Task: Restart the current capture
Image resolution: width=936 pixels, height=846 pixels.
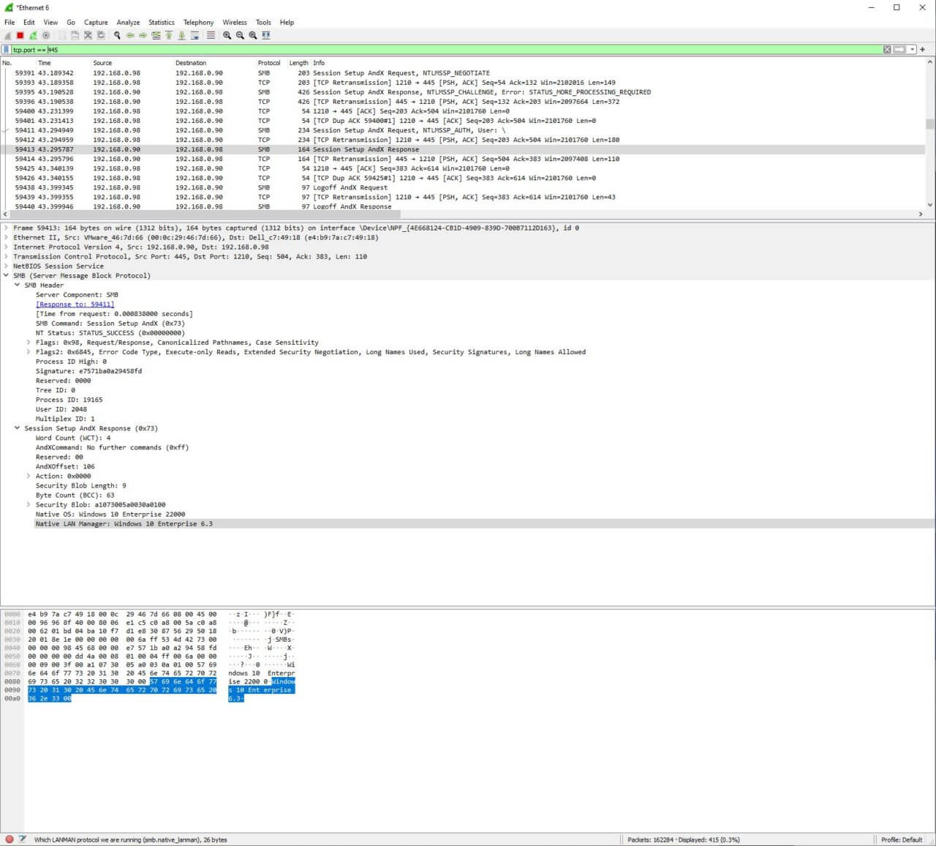Action: click(x=33, y=35)
